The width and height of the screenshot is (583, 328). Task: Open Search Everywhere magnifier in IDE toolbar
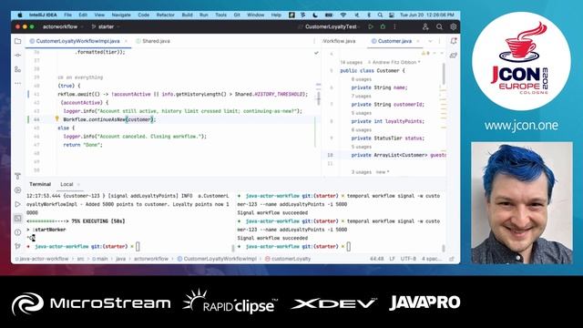click(x=439, y=26)
